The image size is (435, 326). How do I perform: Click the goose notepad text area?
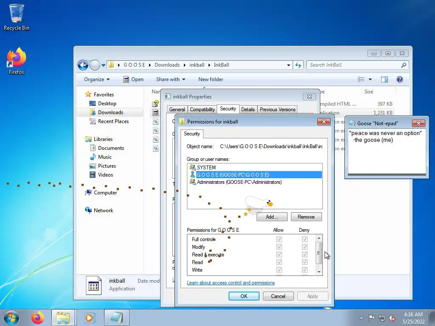click(387, 152)
